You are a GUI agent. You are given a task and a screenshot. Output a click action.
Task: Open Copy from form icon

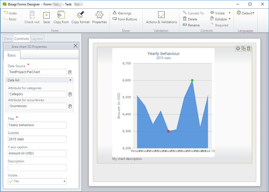pos(61,15)
